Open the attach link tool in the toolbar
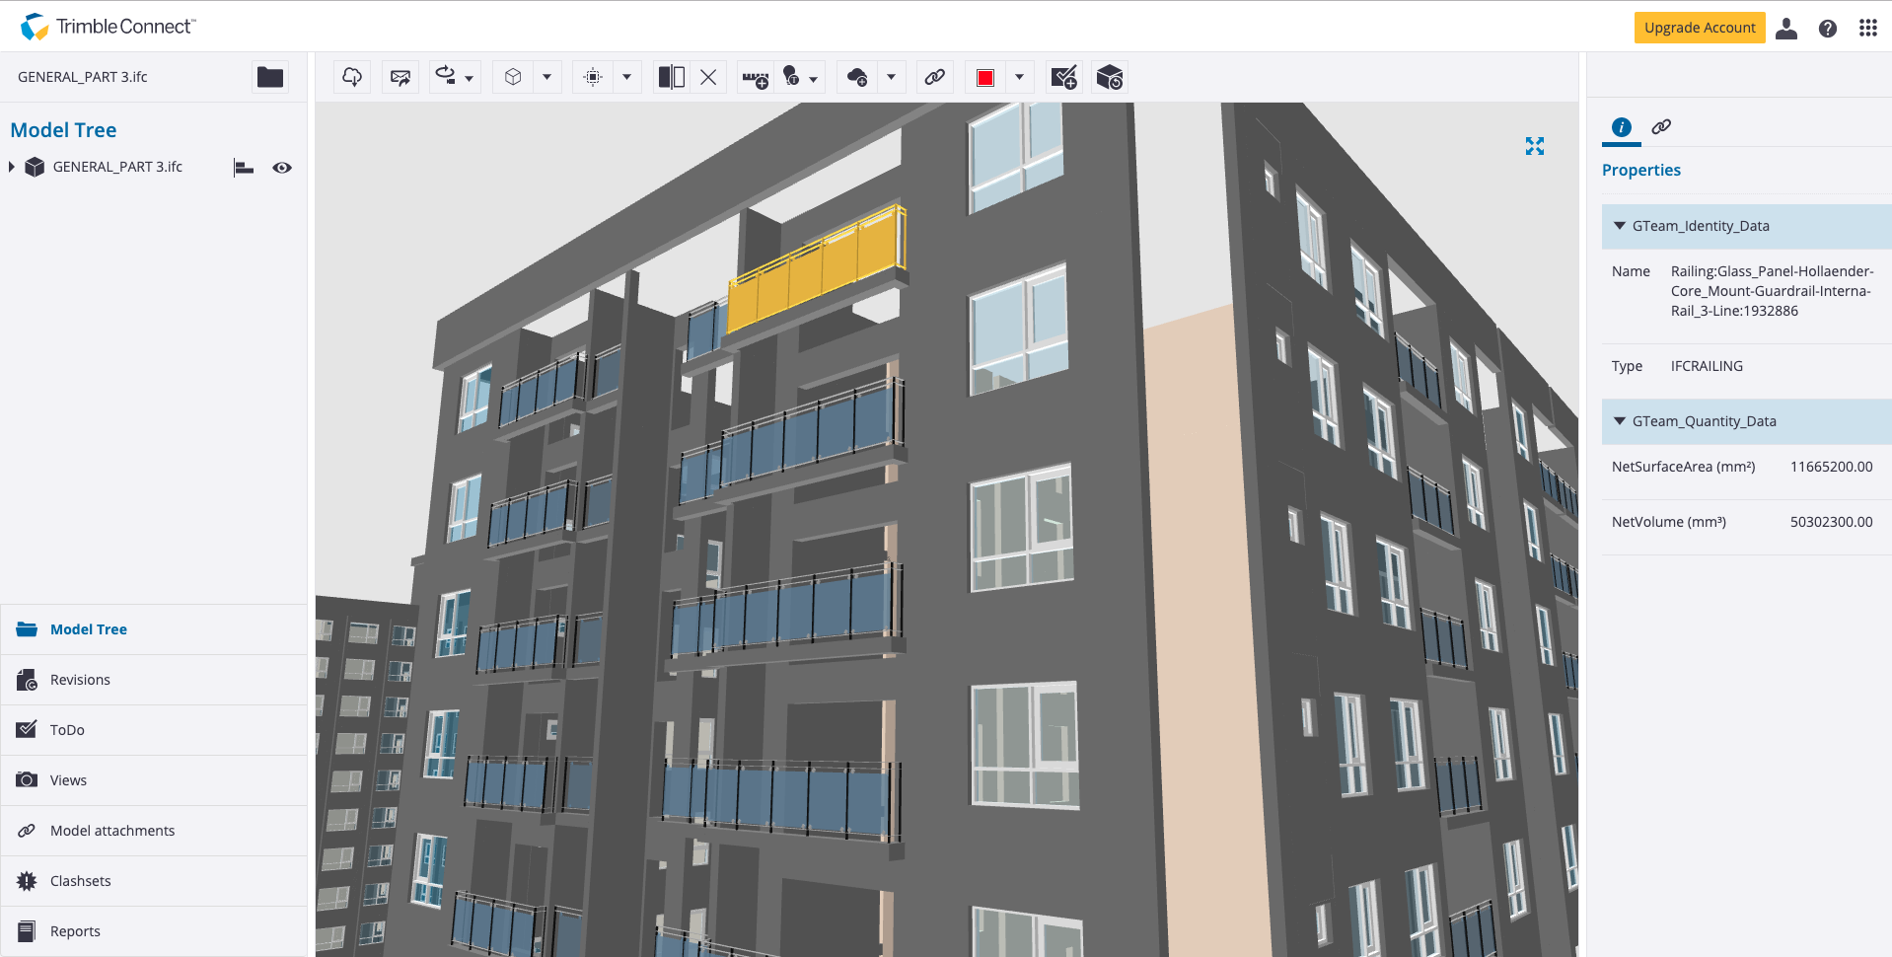1892x957 pixels. pos(934,77)
